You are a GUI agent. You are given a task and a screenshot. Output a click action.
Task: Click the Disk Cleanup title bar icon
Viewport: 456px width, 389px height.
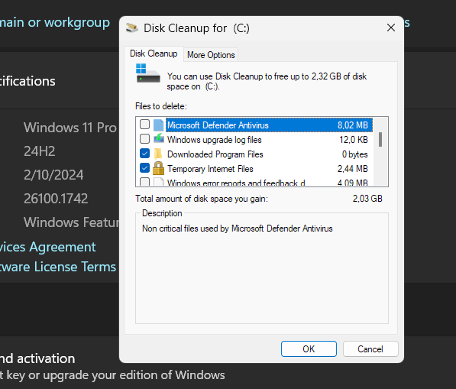pos(131,28)
